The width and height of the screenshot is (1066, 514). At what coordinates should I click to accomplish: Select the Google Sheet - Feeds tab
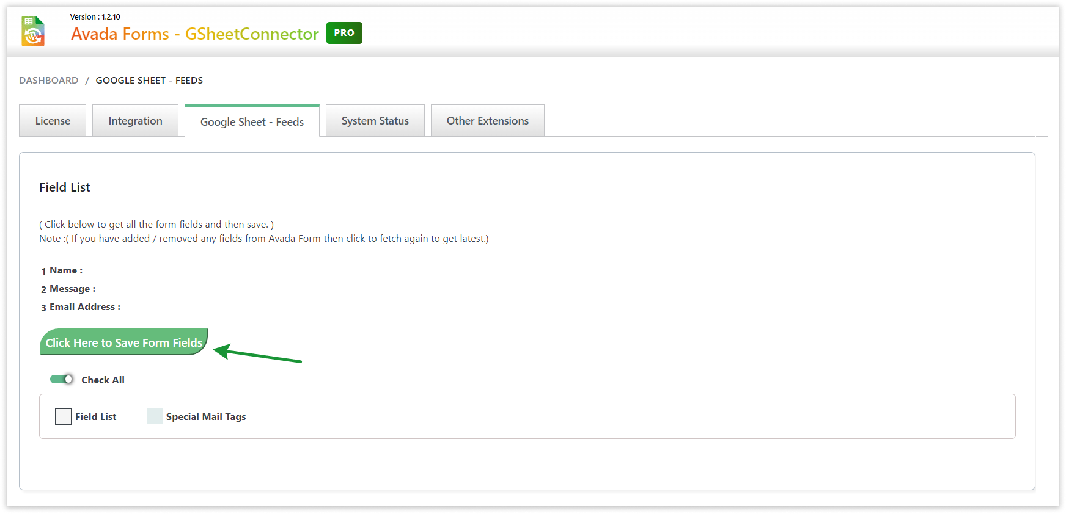[252, 121]
